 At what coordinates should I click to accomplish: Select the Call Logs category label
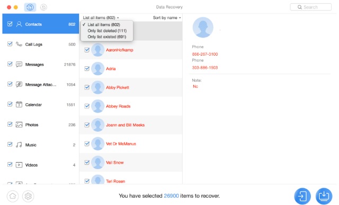34,44
